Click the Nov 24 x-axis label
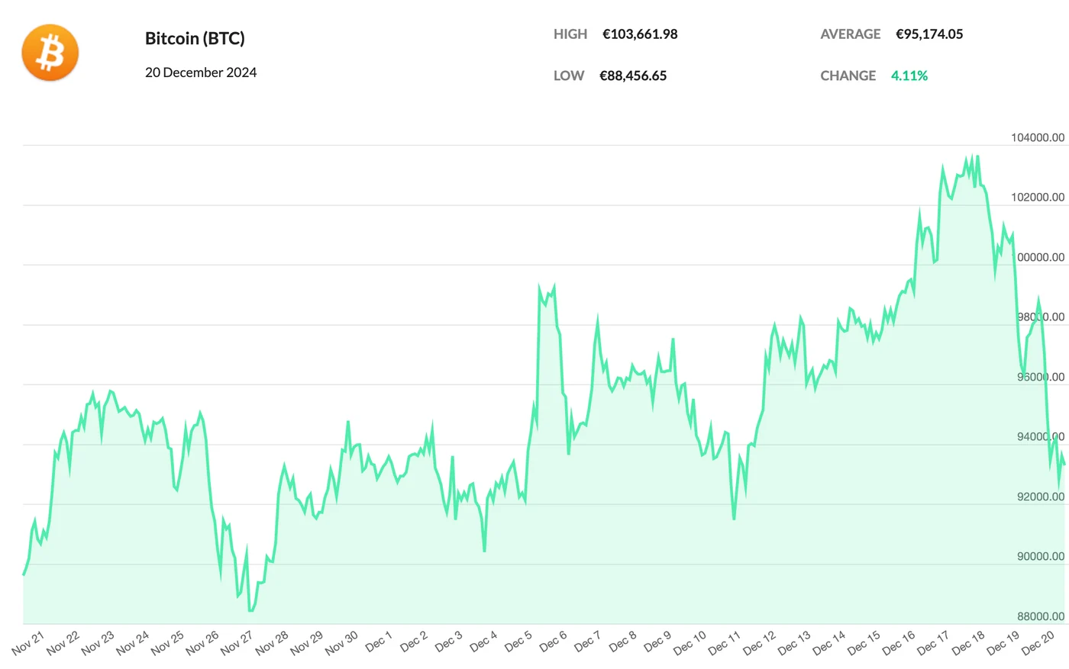1069x669 pixels. (133, 643)
